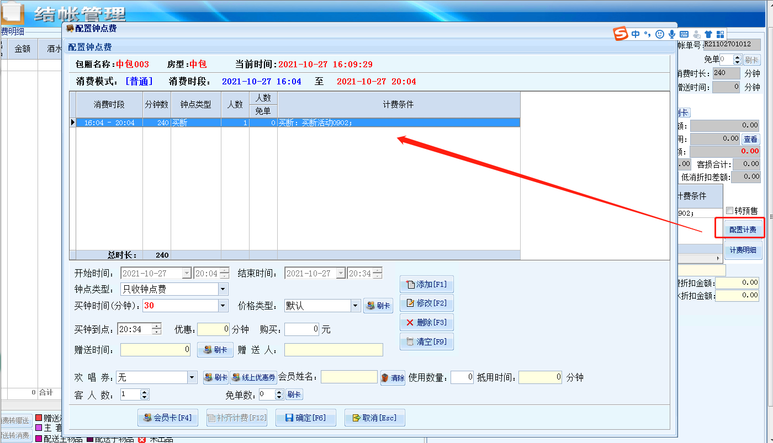The width and height of the screenshot is (773, 443).
Task: Click the 消费时段 column header
Action: point(109,104)
